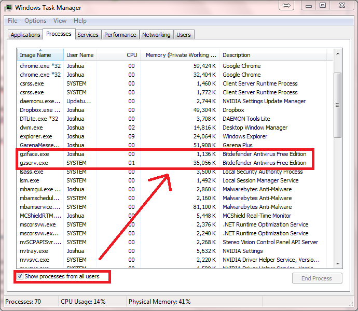Switch to the Users tab
358x311 pixels.
pos(184,35)
